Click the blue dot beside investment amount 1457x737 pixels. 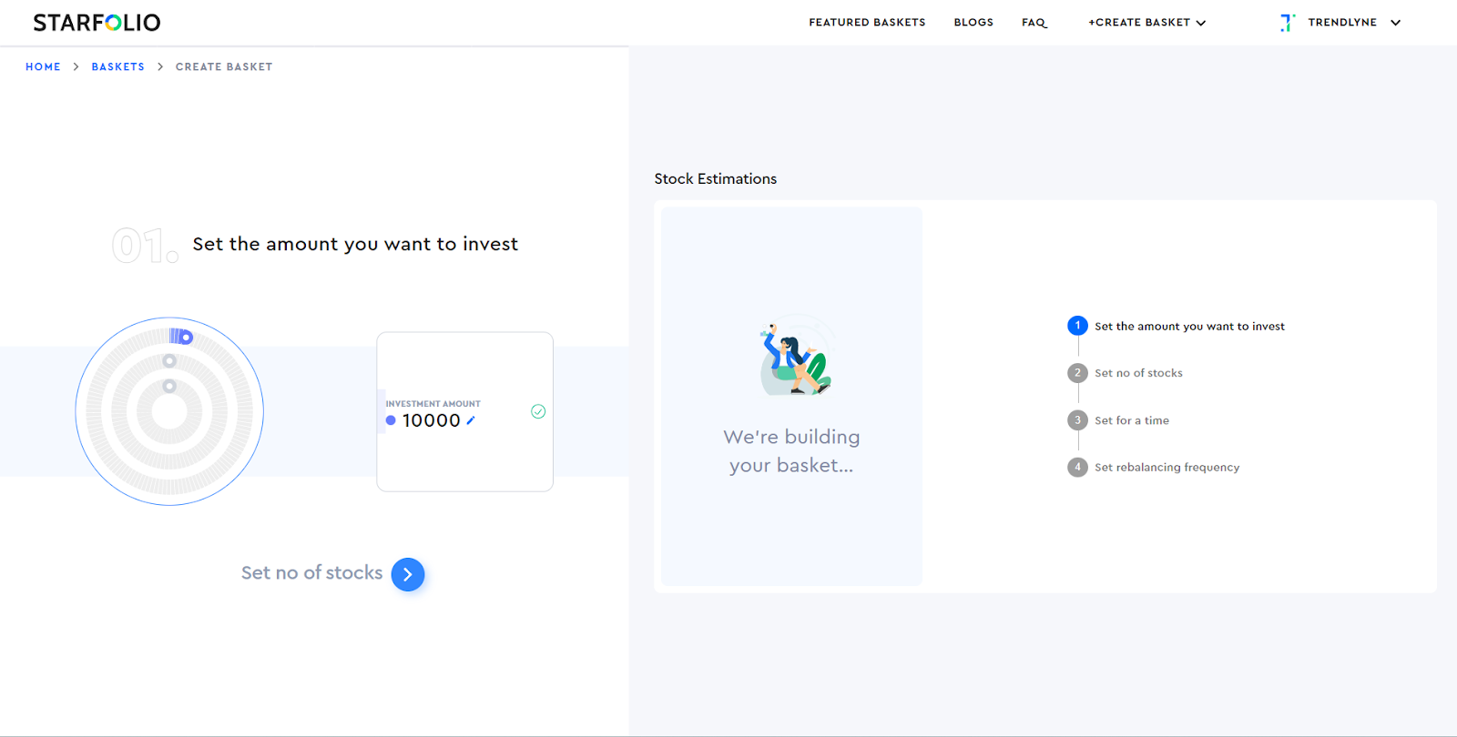pos(391,420)
